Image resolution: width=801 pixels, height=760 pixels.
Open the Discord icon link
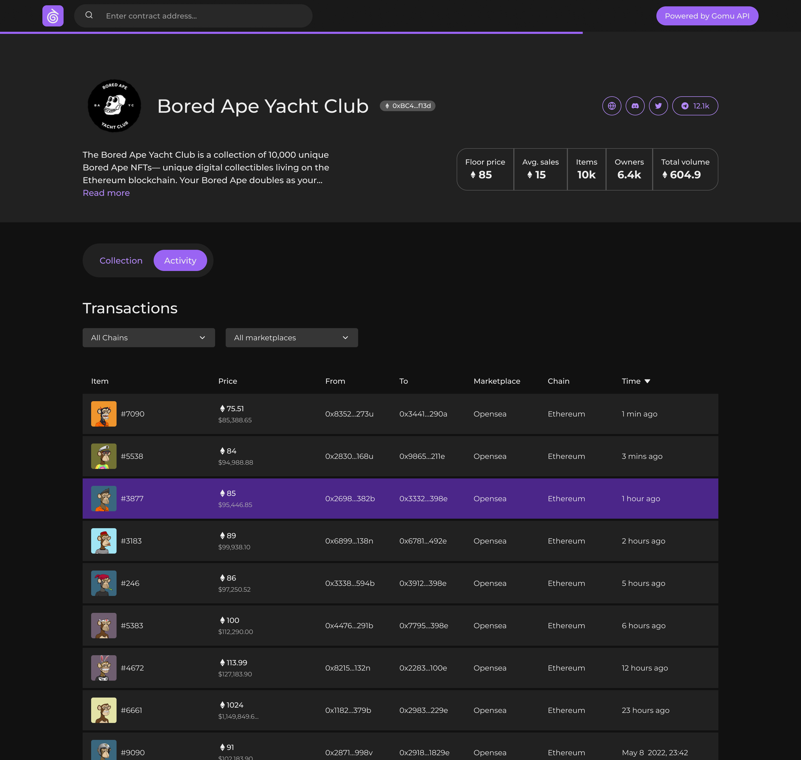635,106
